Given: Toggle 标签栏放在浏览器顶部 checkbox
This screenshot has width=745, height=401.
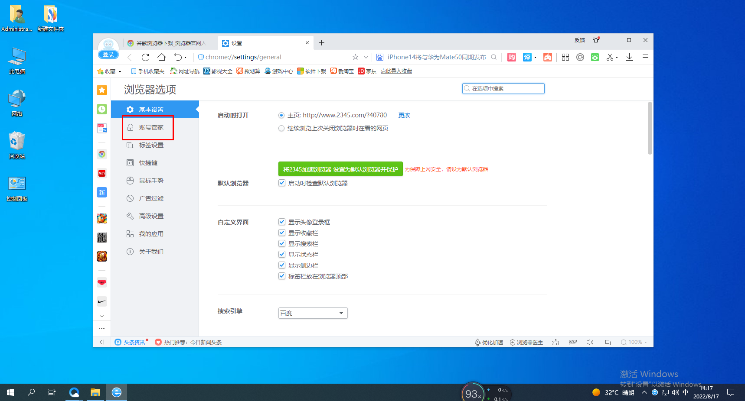Looking at the screenshot, I should 282,276.
